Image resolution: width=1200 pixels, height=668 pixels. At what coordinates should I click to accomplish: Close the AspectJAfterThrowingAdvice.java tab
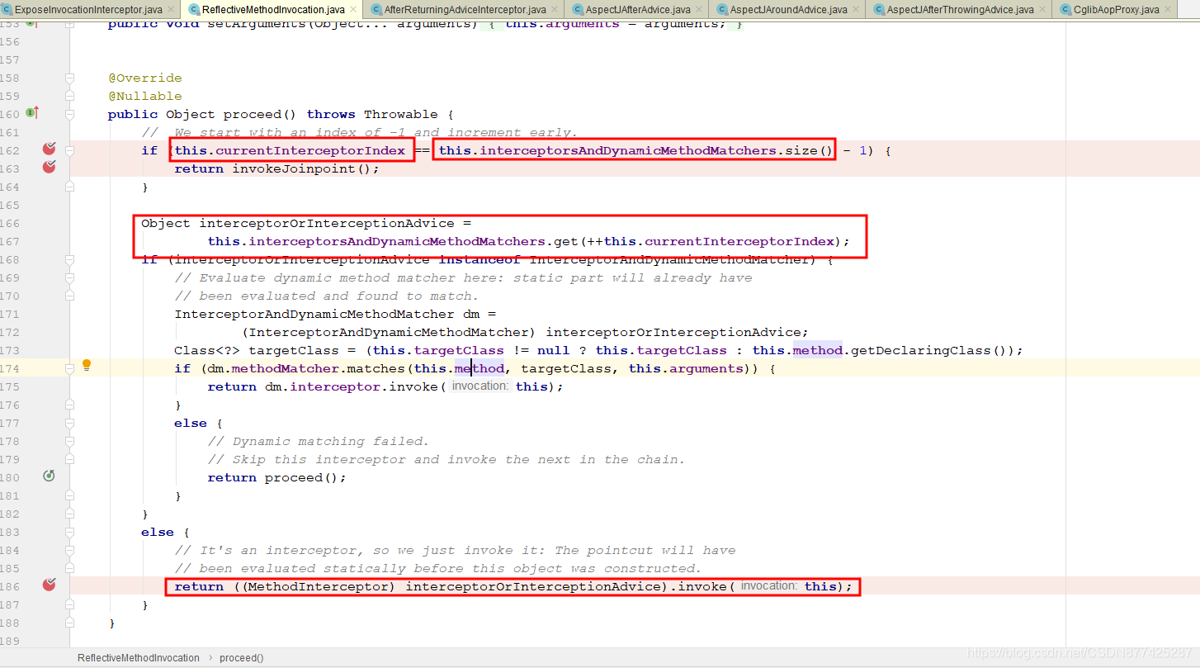pyautogui.click(x=1043, y=10)
